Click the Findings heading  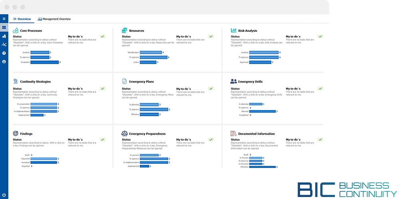26,134
